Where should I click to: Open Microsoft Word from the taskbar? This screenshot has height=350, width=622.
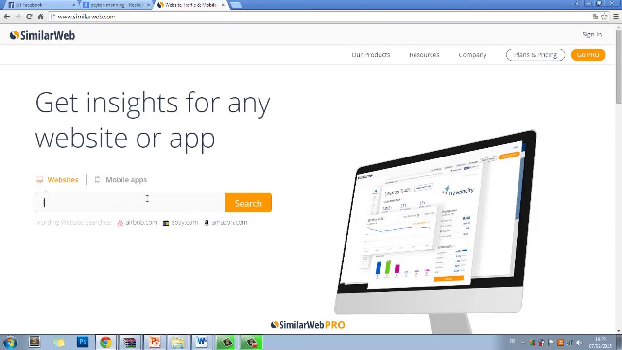coord(202,342)
